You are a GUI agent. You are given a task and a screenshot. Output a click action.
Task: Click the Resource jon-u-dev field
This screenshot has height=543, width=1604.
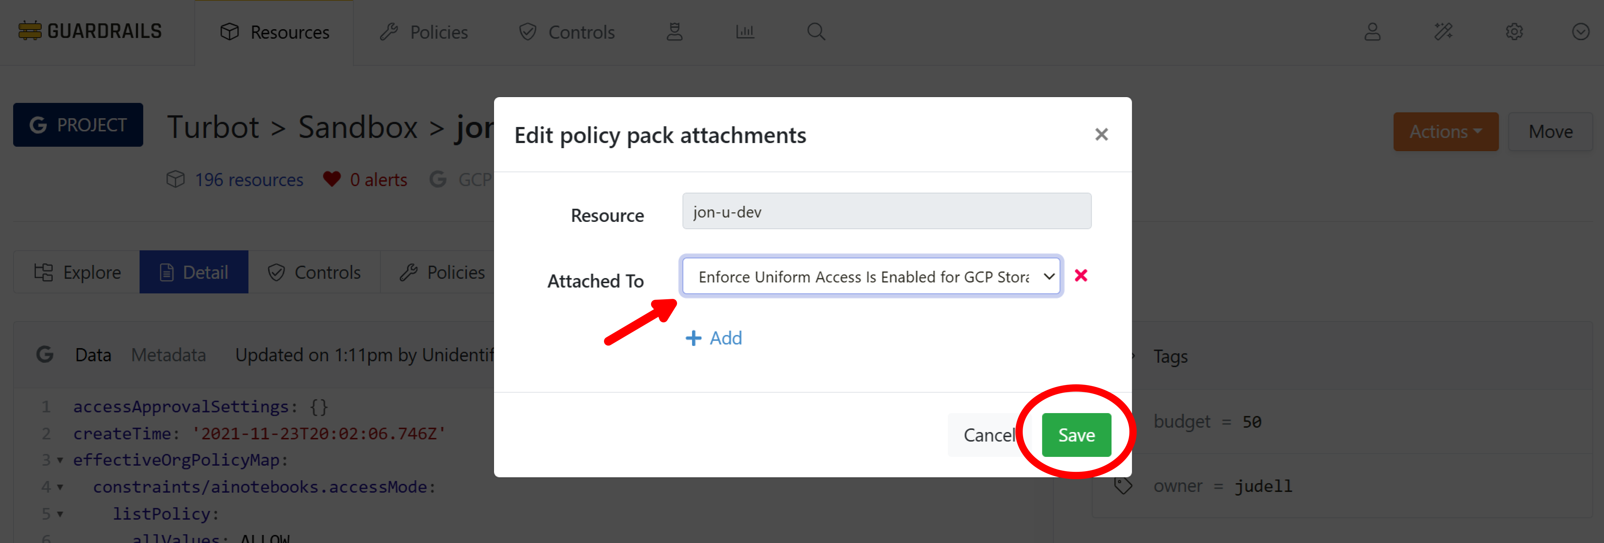point(886,212)
